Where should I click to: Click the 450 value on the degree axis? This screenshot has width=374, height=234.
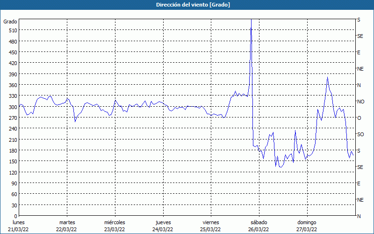pyautogui.click(x=13, y=52)
